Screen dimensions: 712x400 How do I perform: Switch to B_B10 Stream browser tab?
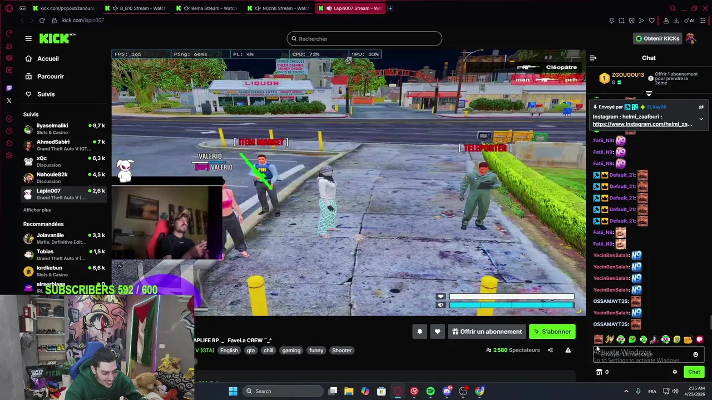click(136, 8)
